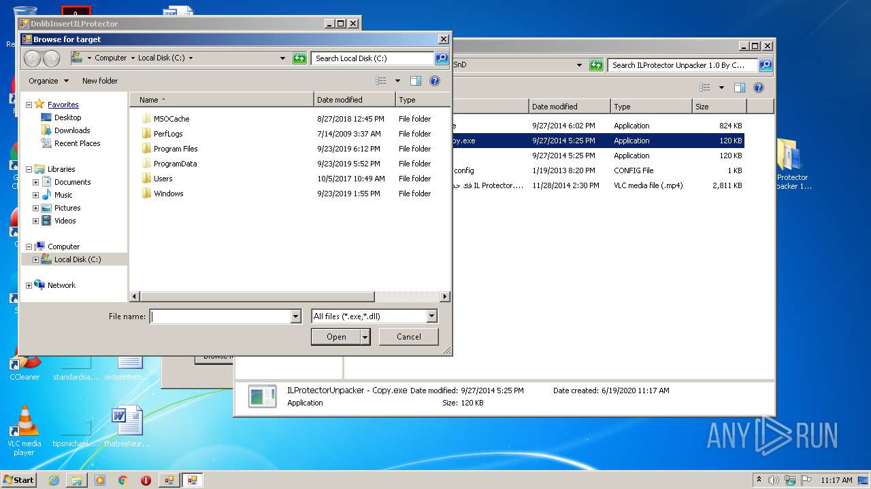Refresh the Local Disk (C:) address bar

tap(299, 58)
